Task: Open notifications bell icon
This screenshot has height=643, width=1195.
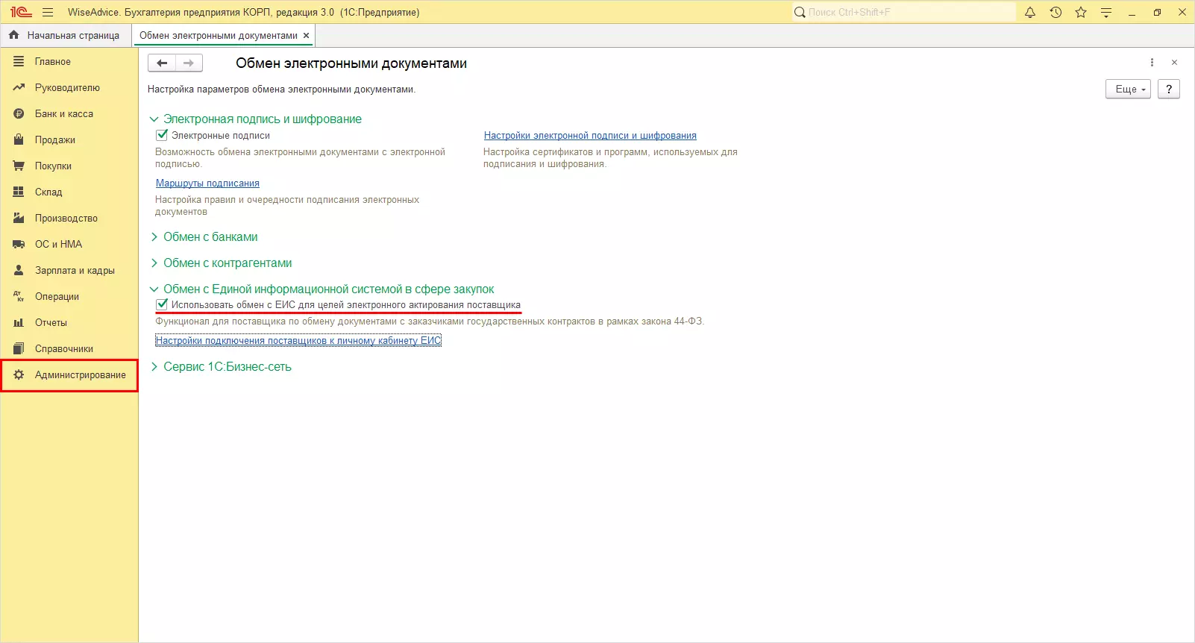Action: pos(1030,12)
